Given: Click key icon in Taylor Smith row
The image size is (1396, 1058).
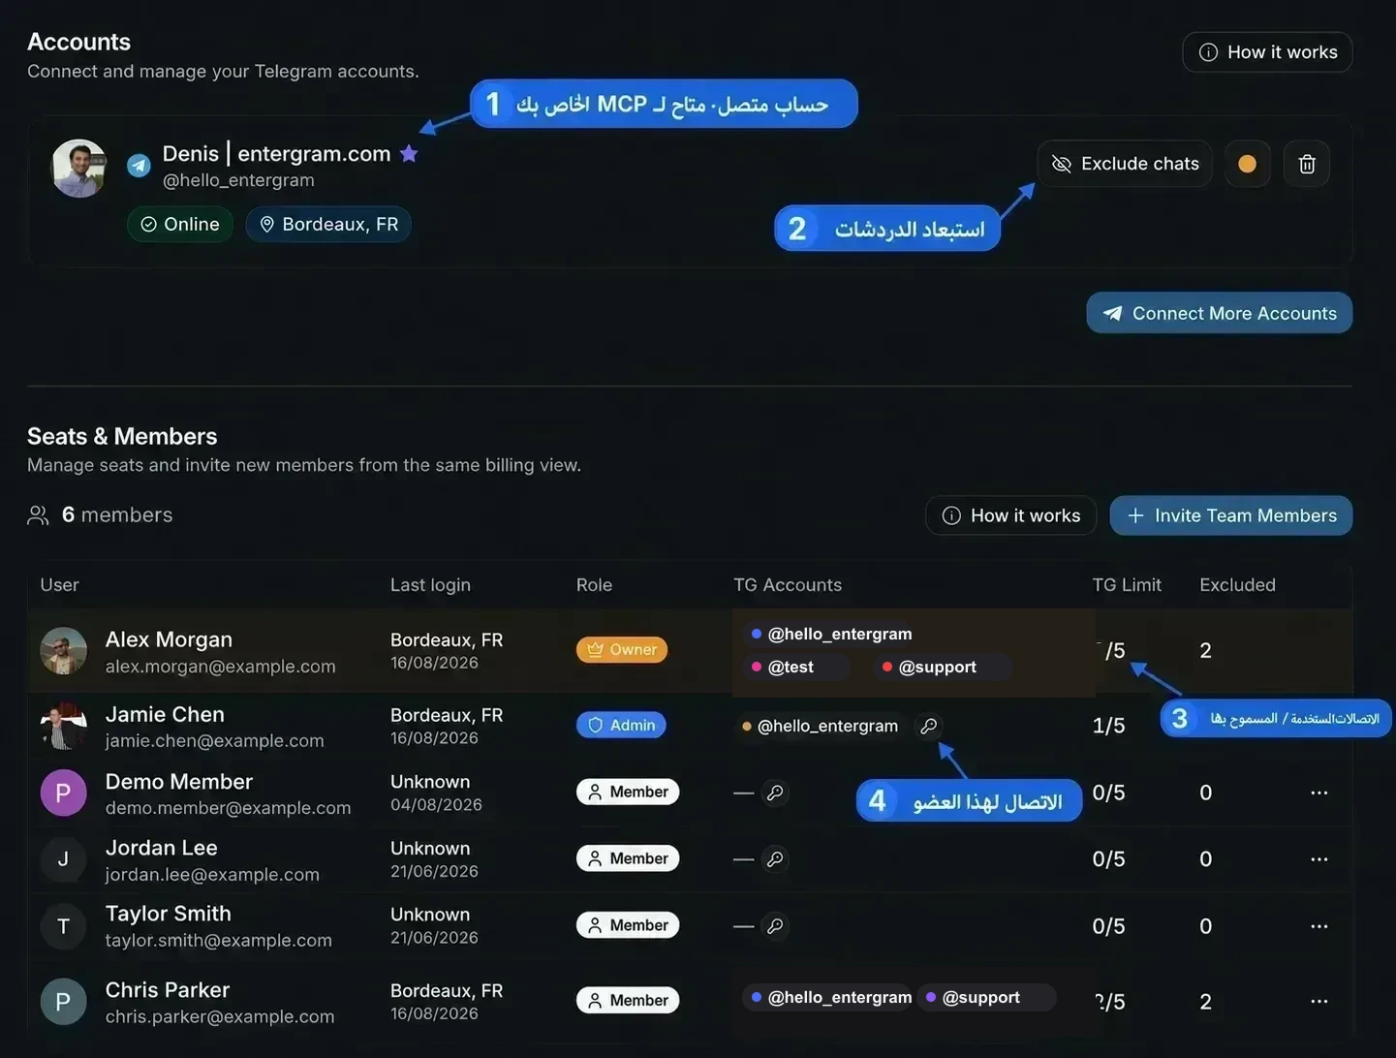Looking at the screenshot, I should 775,926.
